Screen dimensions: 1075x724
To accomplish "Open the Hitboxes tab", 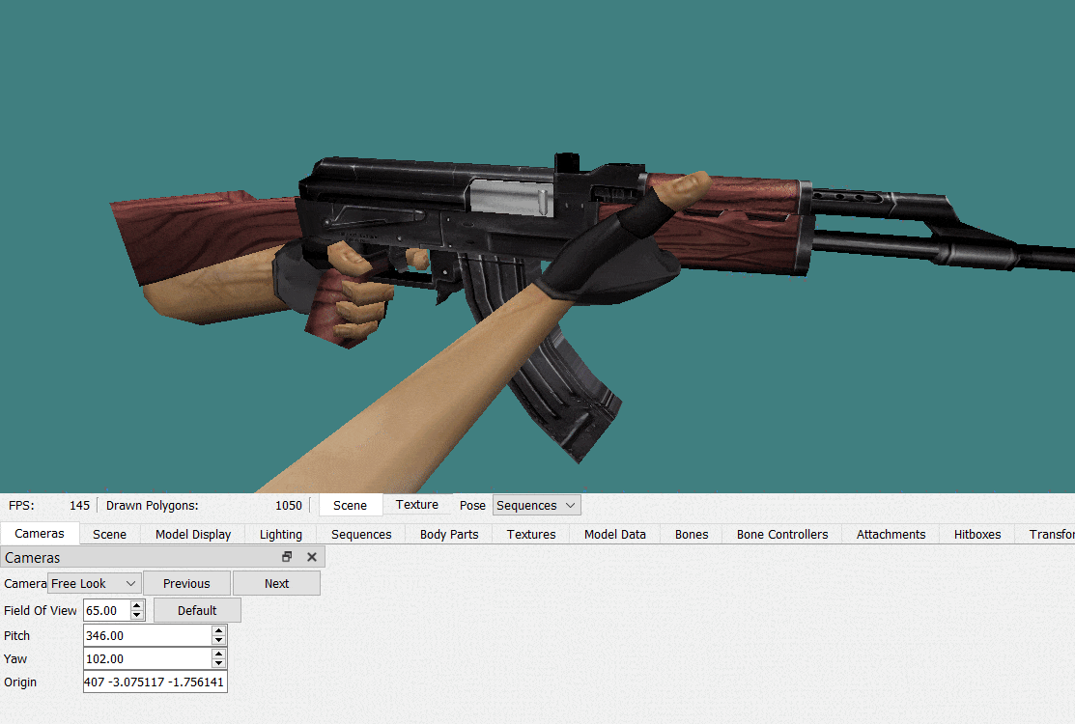I will (x=977, y=534).
